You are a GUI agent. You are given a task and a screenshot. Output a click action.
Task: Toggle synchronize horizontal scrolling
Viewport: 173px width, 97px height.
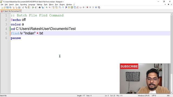56,7
